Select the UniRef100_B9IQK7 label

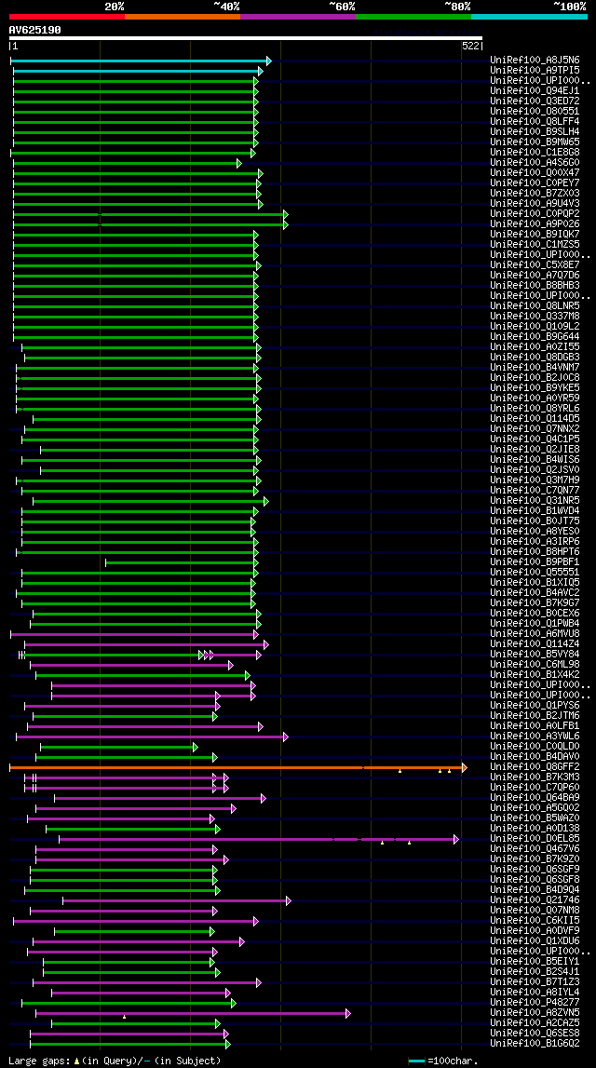click(x=535, y=234)
